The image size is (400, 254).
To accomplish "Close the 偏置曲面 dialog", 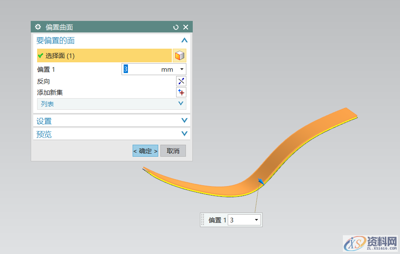I will coord(186,27).
